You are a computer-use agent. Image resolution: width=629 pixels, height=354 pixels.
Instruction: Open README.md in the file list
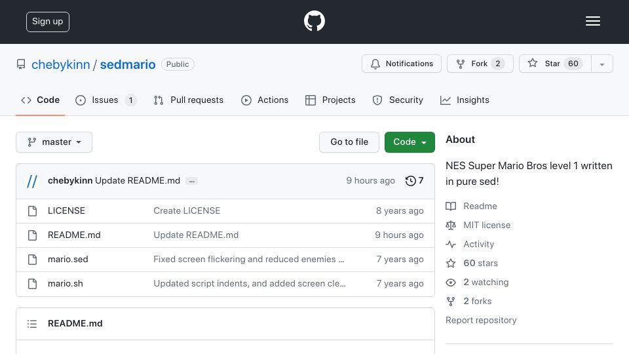click(x=74, y=235)
